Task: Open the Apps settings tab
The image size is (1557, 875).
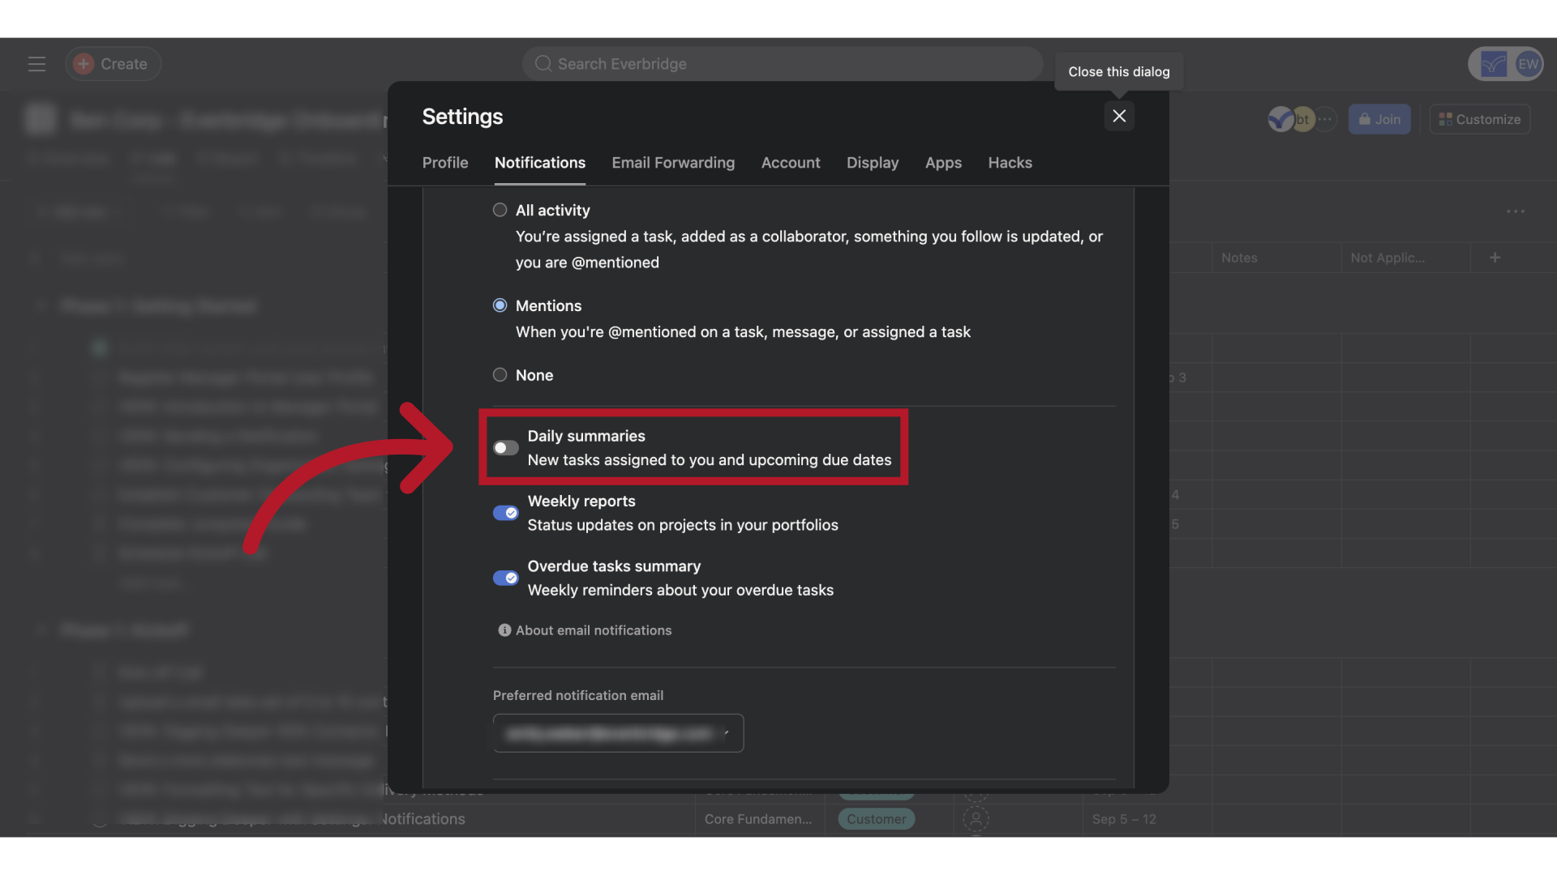Action: (x=943, y=162)
